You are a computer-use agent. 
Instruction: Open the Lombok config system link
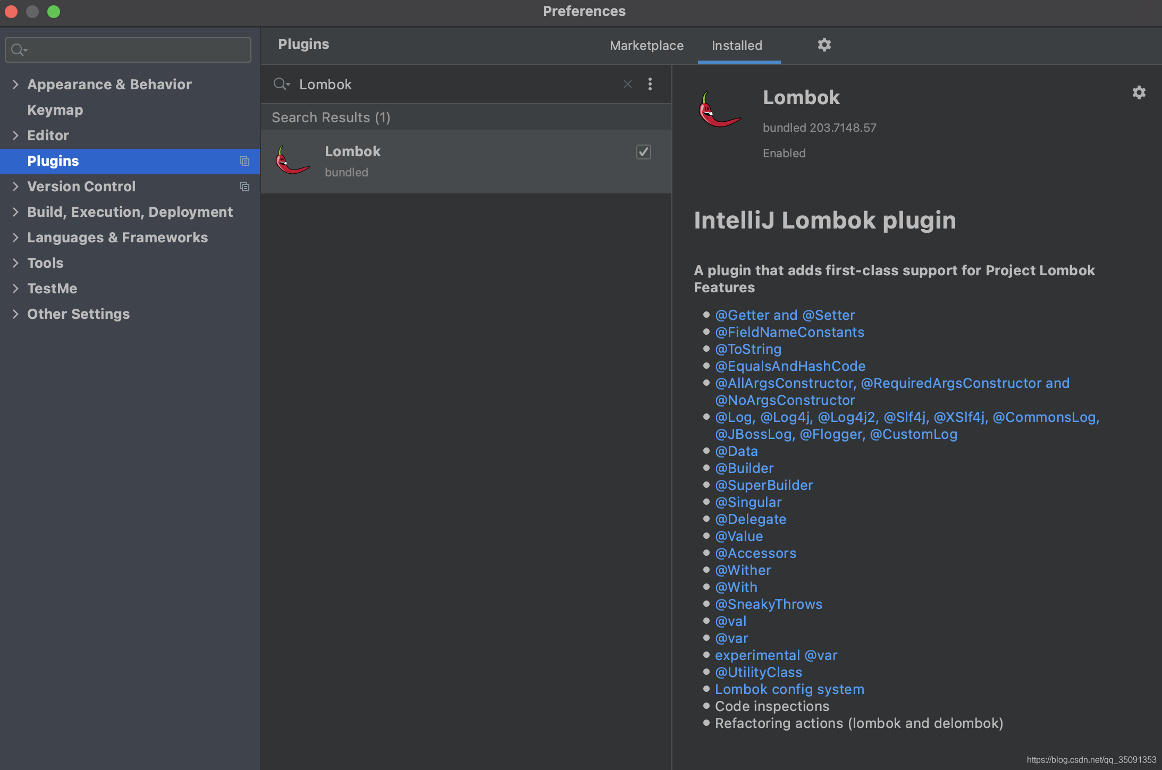(x=789, y=689)
